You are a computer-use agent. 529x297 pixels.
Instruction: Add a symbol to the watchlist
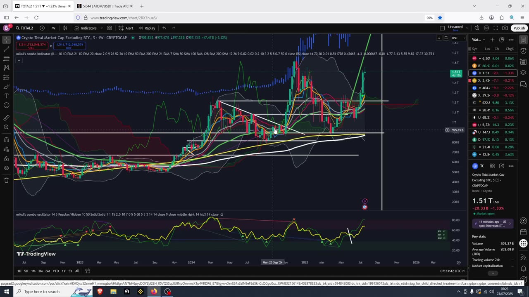(492, 40)
